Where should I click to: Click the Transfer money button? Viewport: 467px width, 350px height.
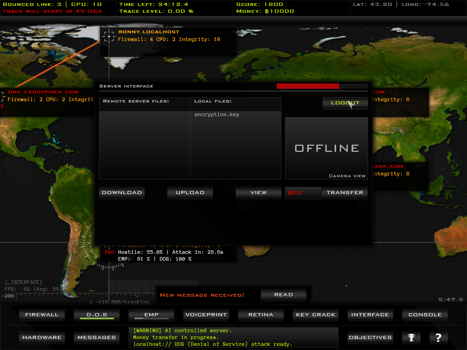345,193
